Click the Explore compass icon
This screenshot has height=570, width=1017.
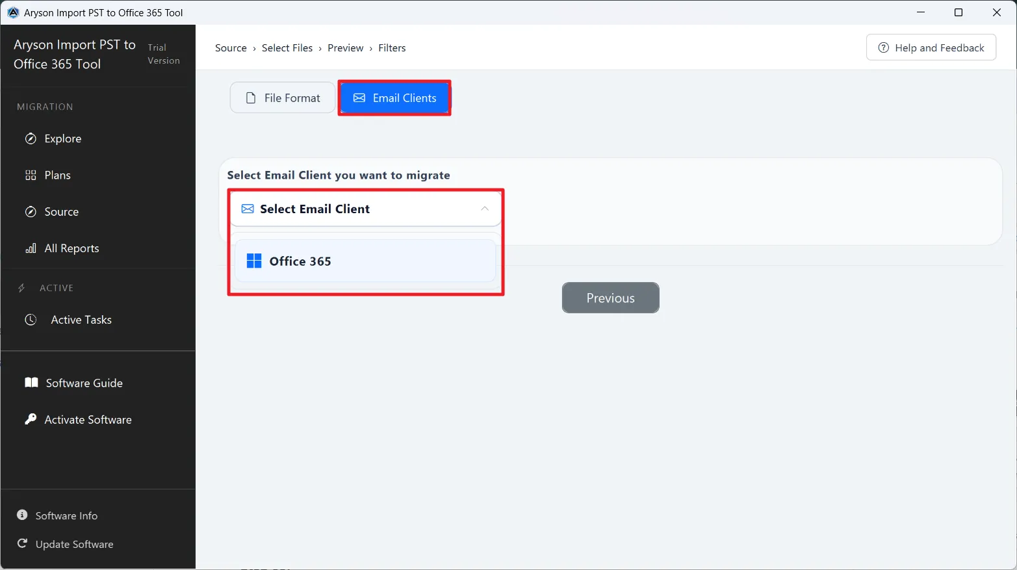tap(31, 138)
